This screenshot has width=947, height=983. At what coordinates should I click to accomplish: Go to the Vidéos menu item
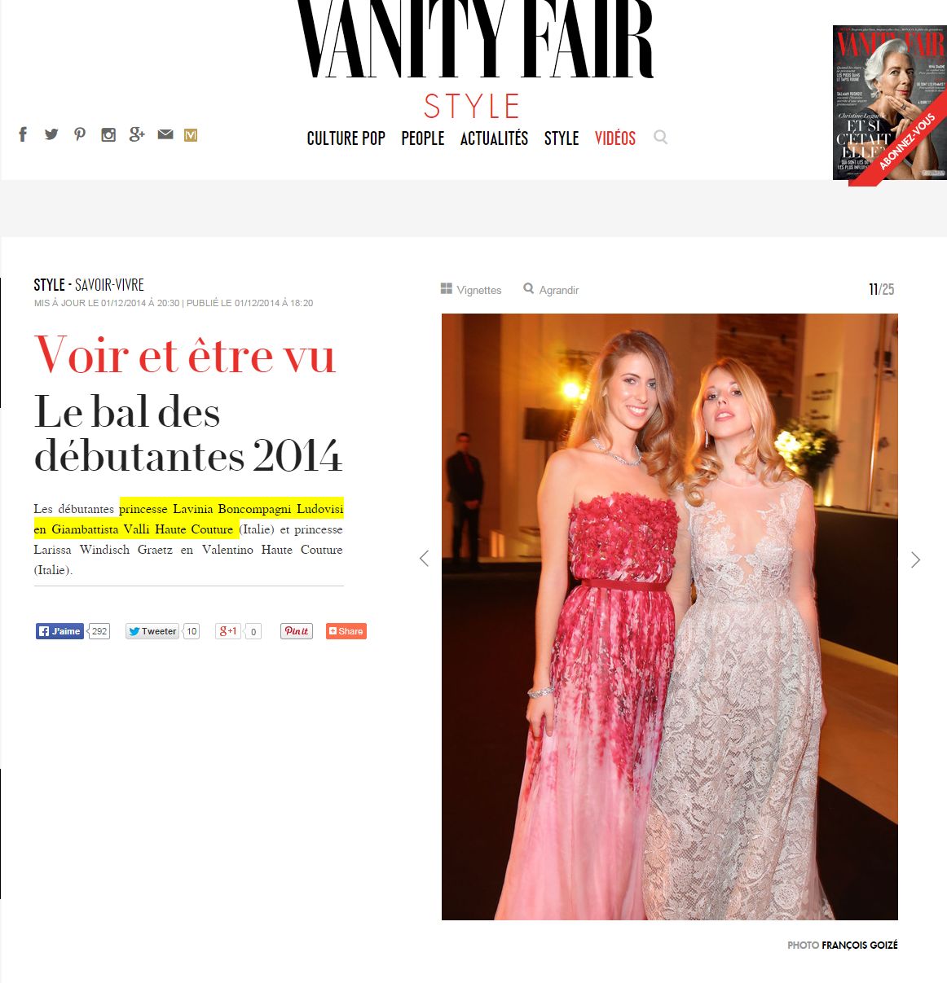point(615,138)
